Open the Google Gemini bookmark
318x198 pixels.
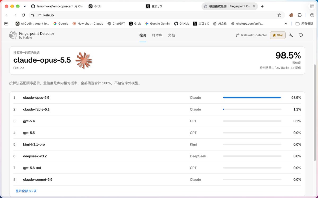click(158, 24)
